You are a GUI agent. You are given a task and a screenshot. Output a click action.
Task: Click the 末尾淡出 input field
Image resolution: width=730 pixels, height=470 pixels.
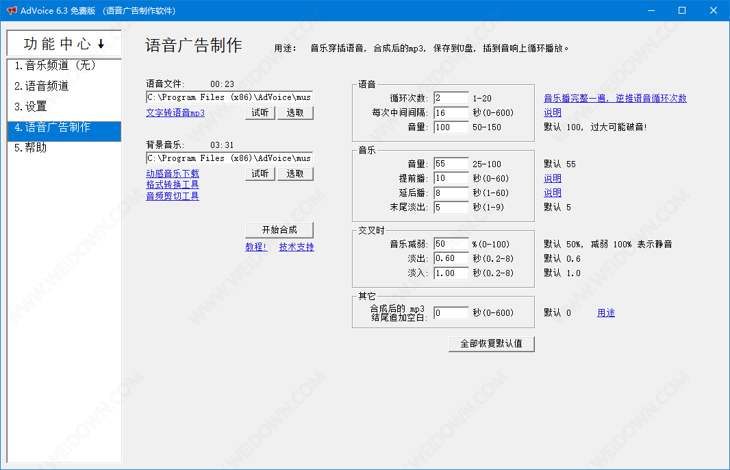451,208
